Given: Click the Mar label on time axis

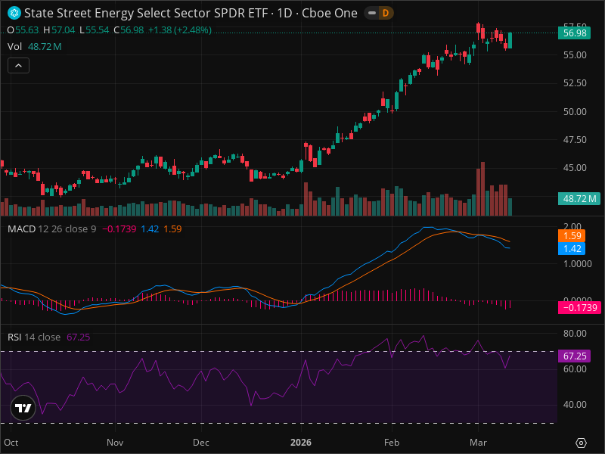Looking at the screenshot, I should click(x=478, y=443).
